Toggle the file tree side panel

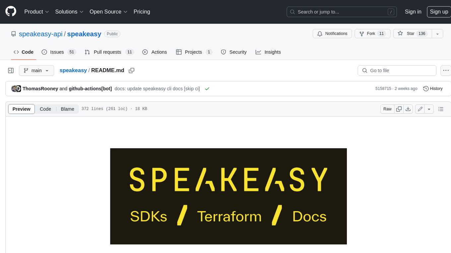coord(11,71)
